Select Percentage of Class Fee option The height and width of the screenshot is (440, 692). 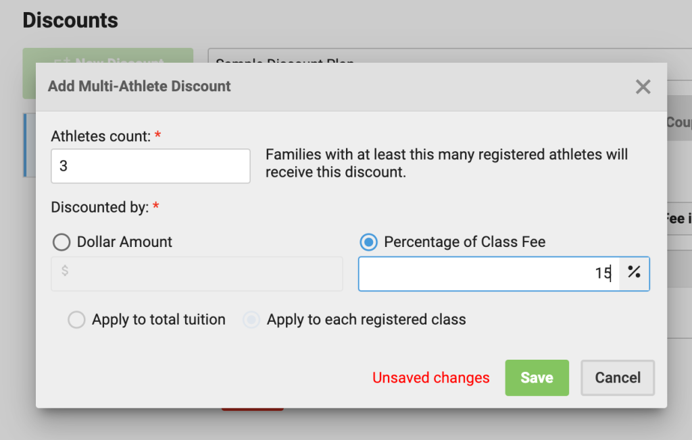click(x=369, y=242)
